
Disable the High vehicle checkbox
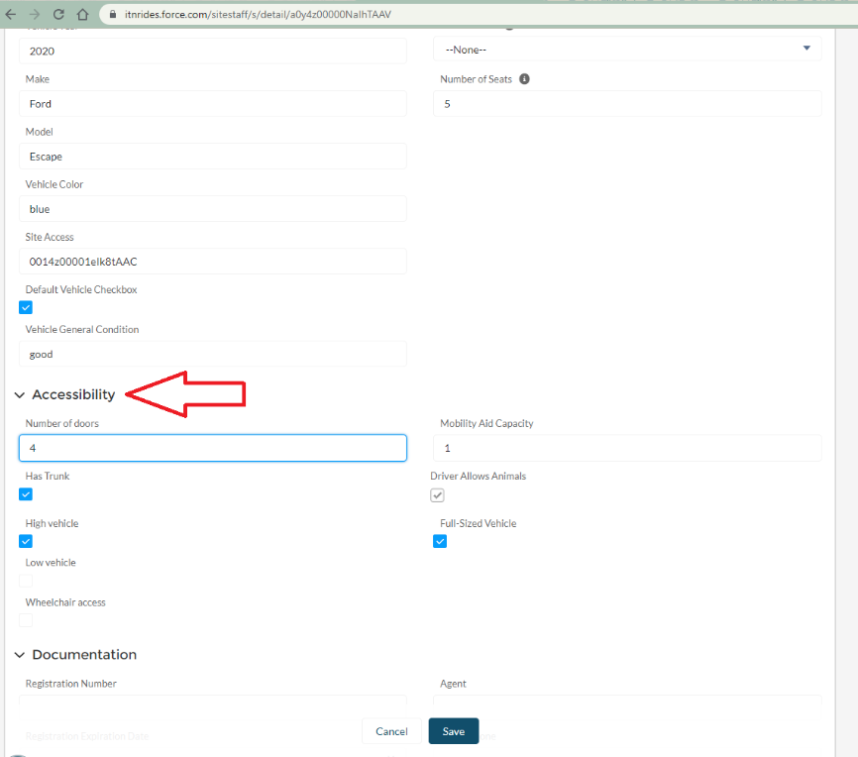26,541
